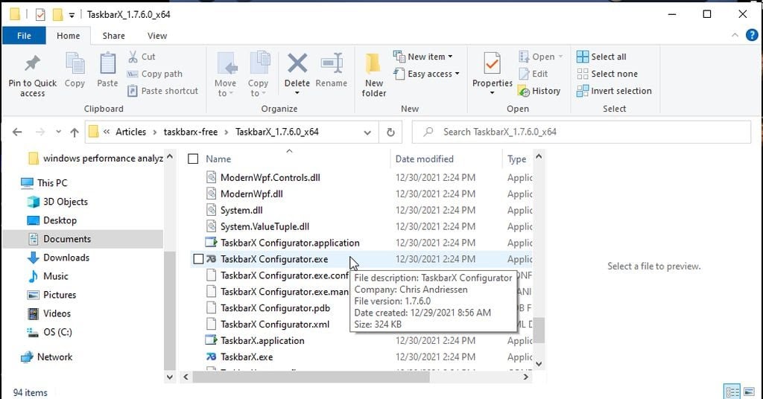This screenshot has height=399, width=763.
Task: Sort by Name column header
Action: pos(218,159)
